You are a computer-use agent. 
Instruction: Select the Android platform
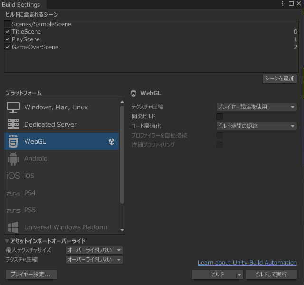coord(61,158)
